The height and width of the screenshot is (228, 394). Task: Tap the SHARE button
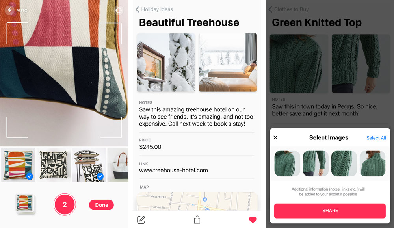tap(330, 211)
